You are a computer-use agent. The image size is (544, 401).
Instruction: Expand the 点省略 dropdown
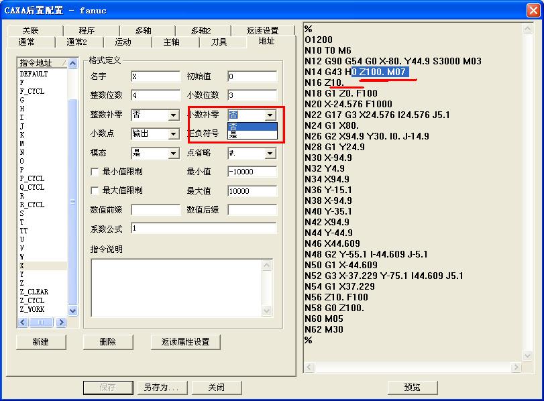click(270, 153)
